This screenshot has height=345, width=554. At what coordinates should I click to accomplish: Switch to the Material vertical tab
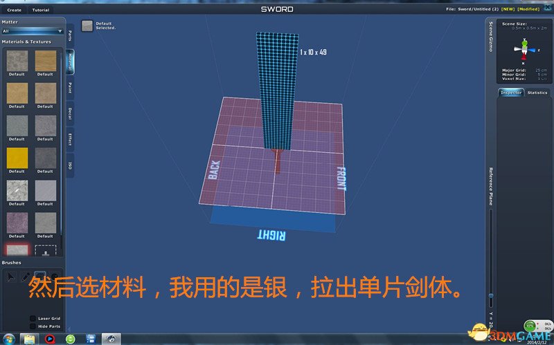70,62
